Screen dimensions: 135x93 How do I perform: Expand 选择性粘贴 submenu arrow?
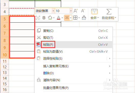point(110,59)
